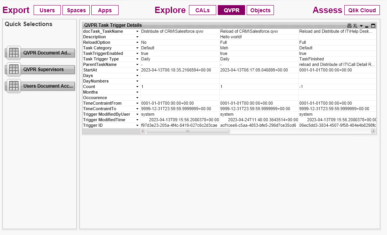
Task: Select the QVPR Document Ad grid icon
Action: coord(13,53)
